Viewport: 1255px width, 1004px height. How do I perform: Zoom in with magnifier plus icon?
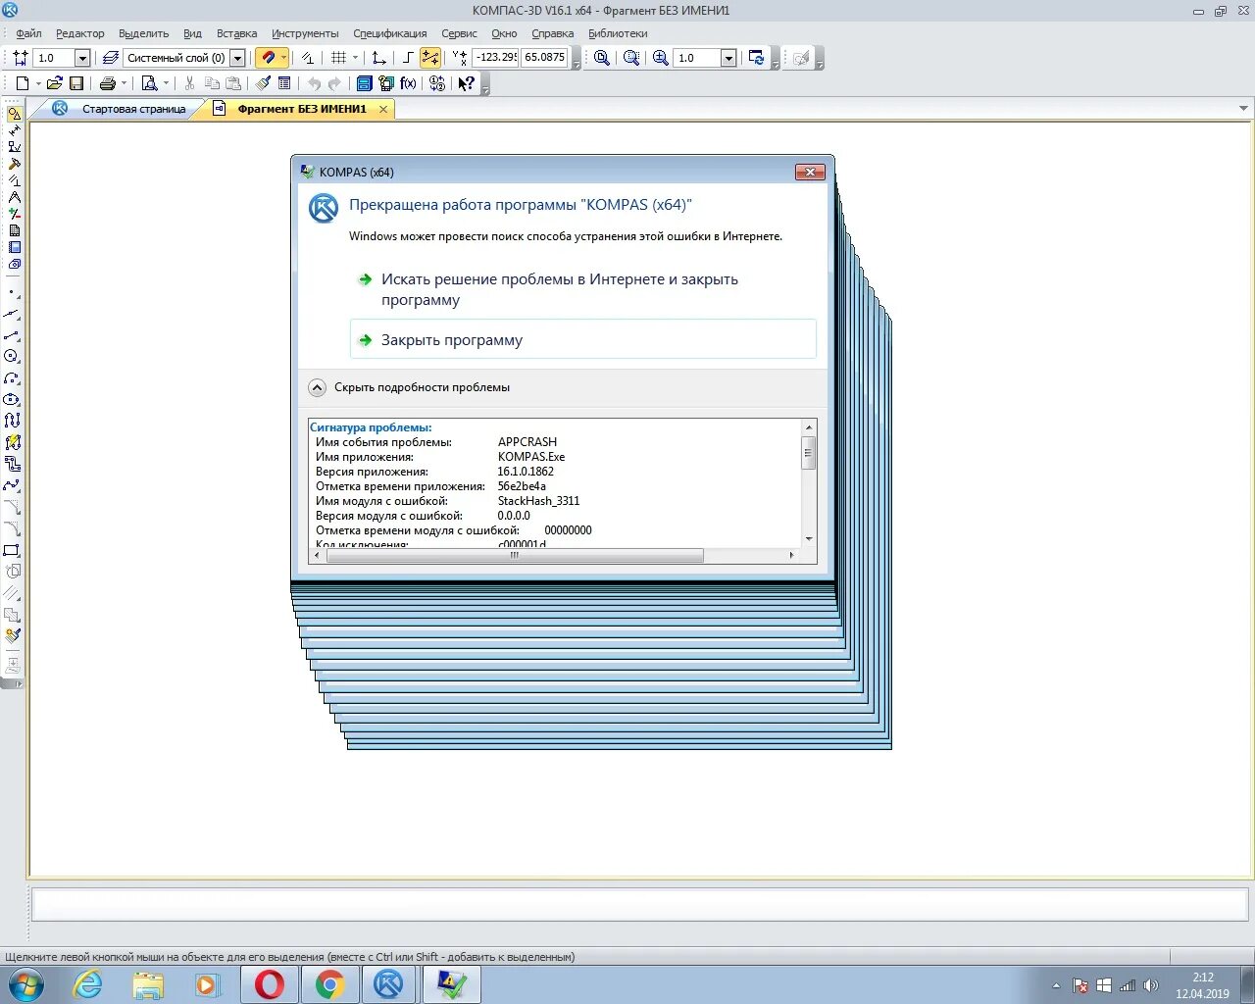pos(660,58)
